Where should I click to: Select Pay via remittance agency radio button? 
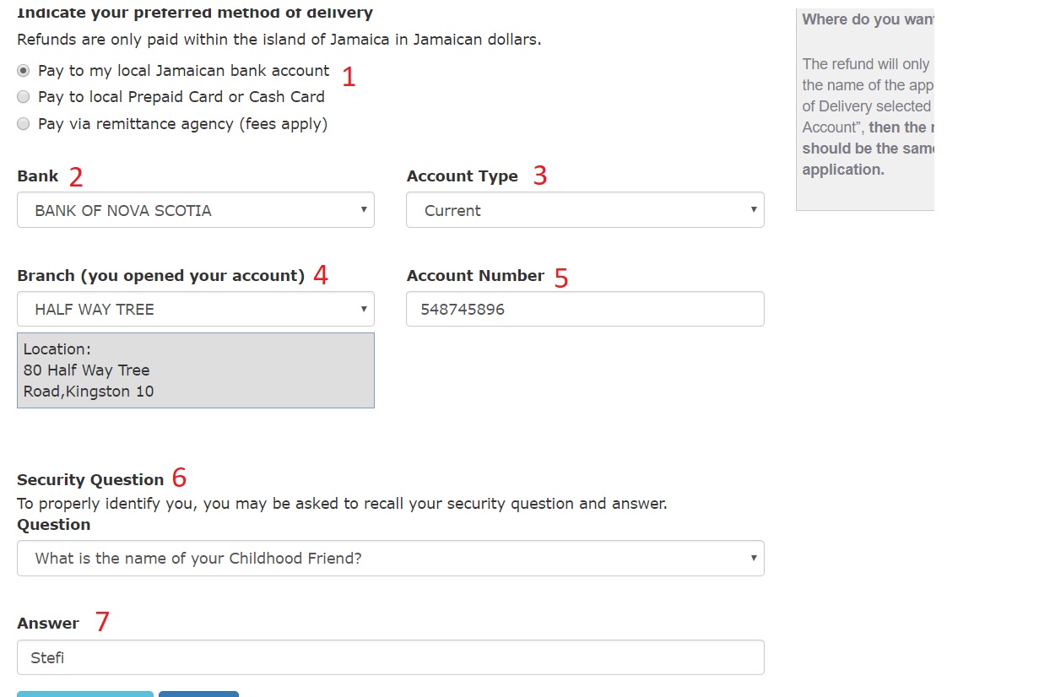coord(24,124)
